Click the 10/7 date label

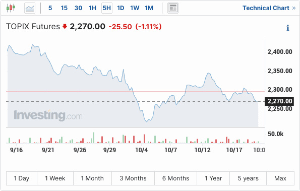pyautogui.click(x=171, y=150)
